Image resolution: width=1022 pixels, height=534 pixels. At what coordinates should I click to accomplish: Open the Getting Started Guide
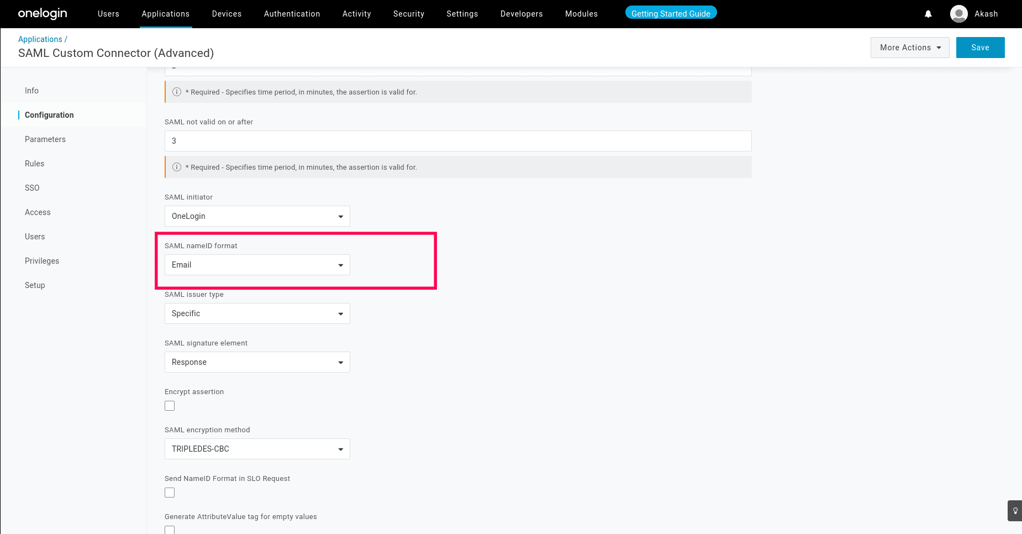tap(671, 12)
